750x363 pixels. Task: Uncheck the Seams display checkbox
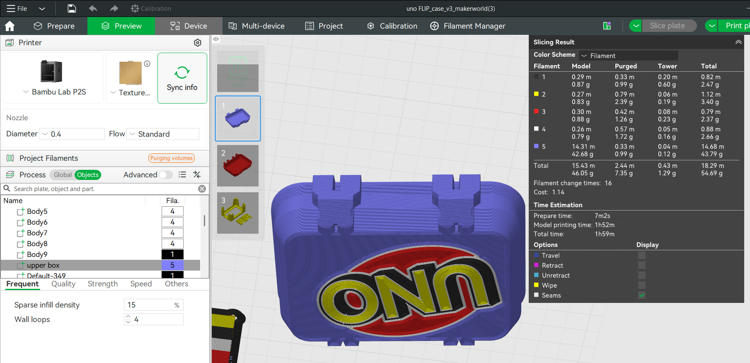(x=642, y=295)
